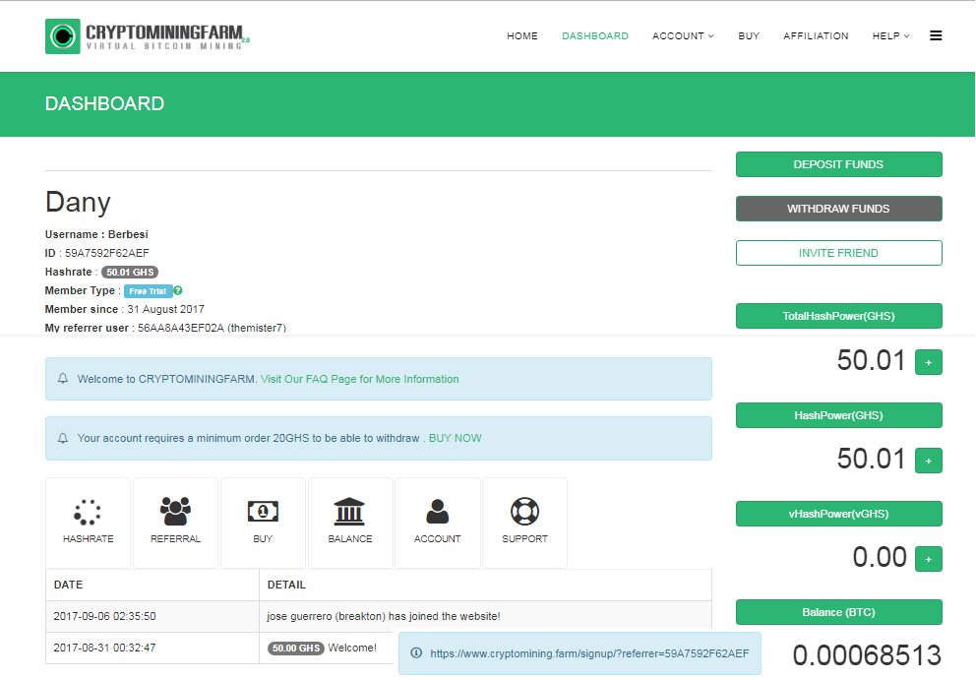Image resolution: width=976 pixels, height=680 pixels.
Task: Click the Withdraw Funds button
Action: [x=838, y=209]
